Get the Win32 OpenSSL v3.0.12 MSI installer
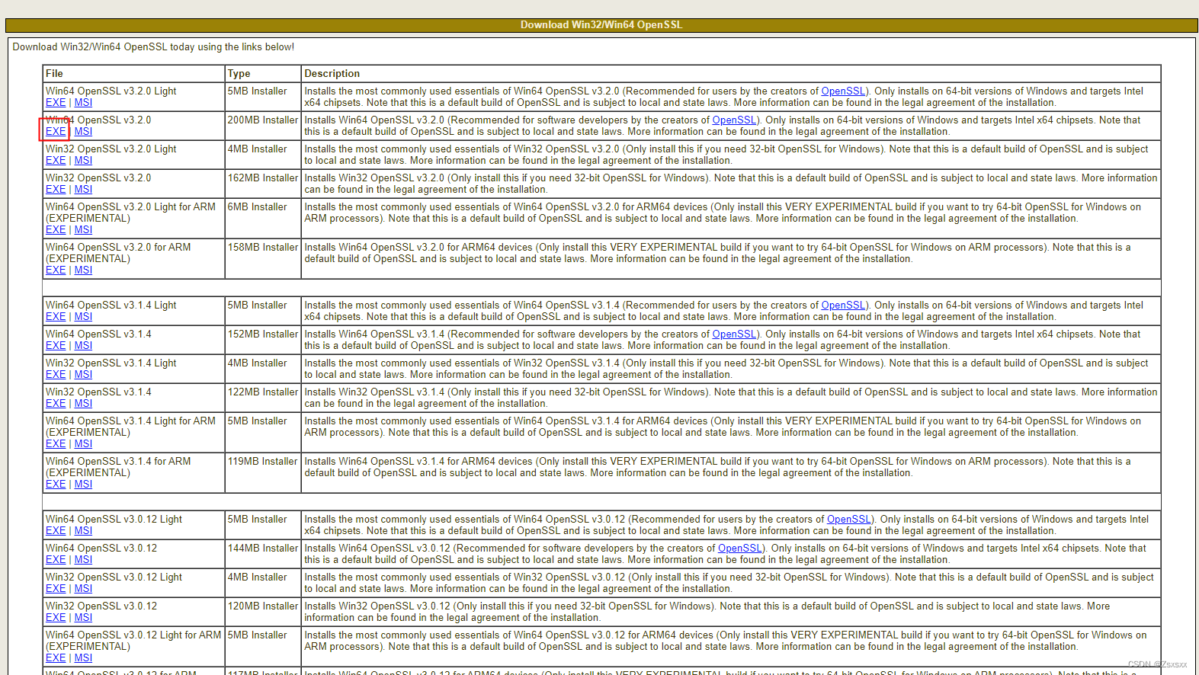The image size is (1199, 675). pyautogui.click(x=83, y=618)
